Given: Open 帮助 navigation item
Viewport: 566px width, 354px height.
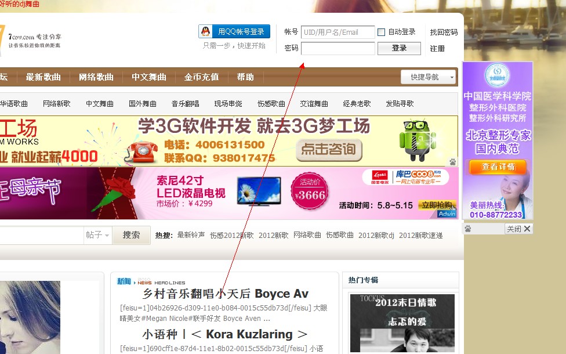Looking at the screenshot, I should 245,77.
